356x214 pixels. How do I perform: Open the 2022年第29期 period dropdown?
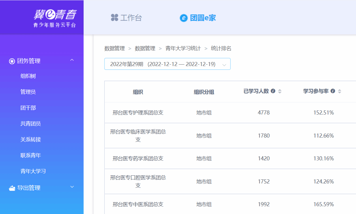(x=167, y=64)
